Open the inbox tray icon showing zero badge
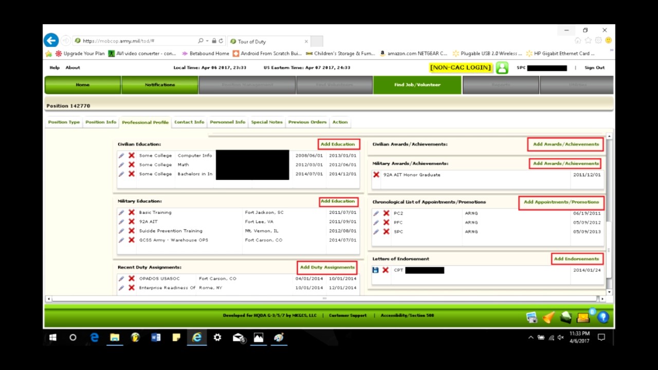 coord(583,317)
